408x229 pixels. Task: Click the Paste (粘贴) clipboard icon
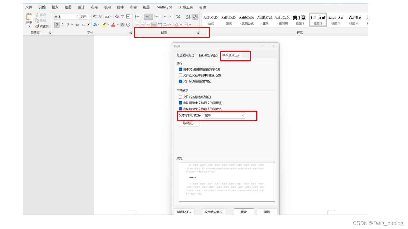(x=30, y=17)
